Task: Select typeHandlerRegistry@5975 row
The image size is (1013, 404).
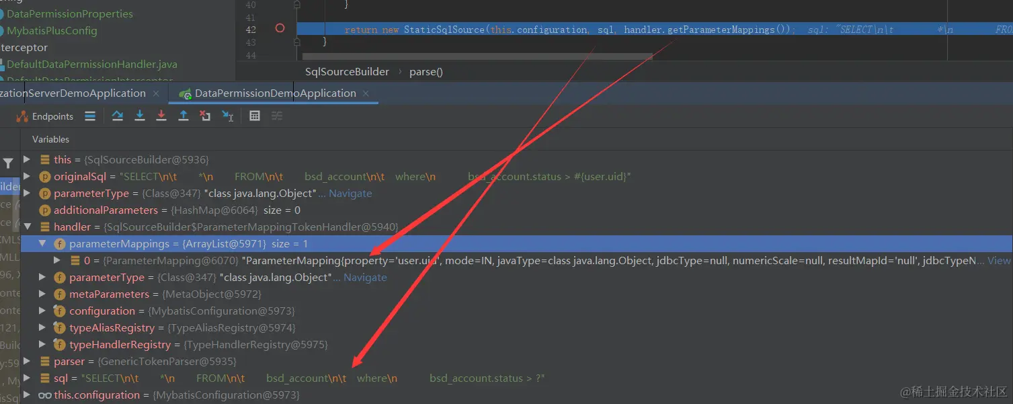Action: [x=516, y=344]
